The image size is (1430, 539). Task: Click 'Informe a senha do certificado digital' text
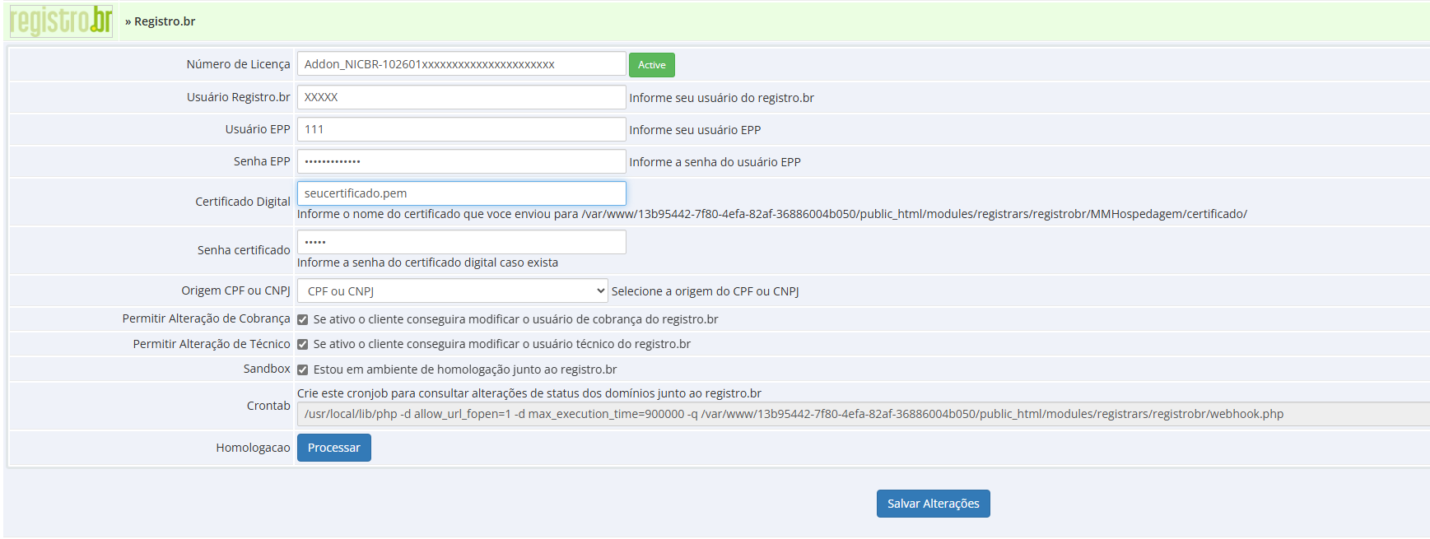click(427, 263)
